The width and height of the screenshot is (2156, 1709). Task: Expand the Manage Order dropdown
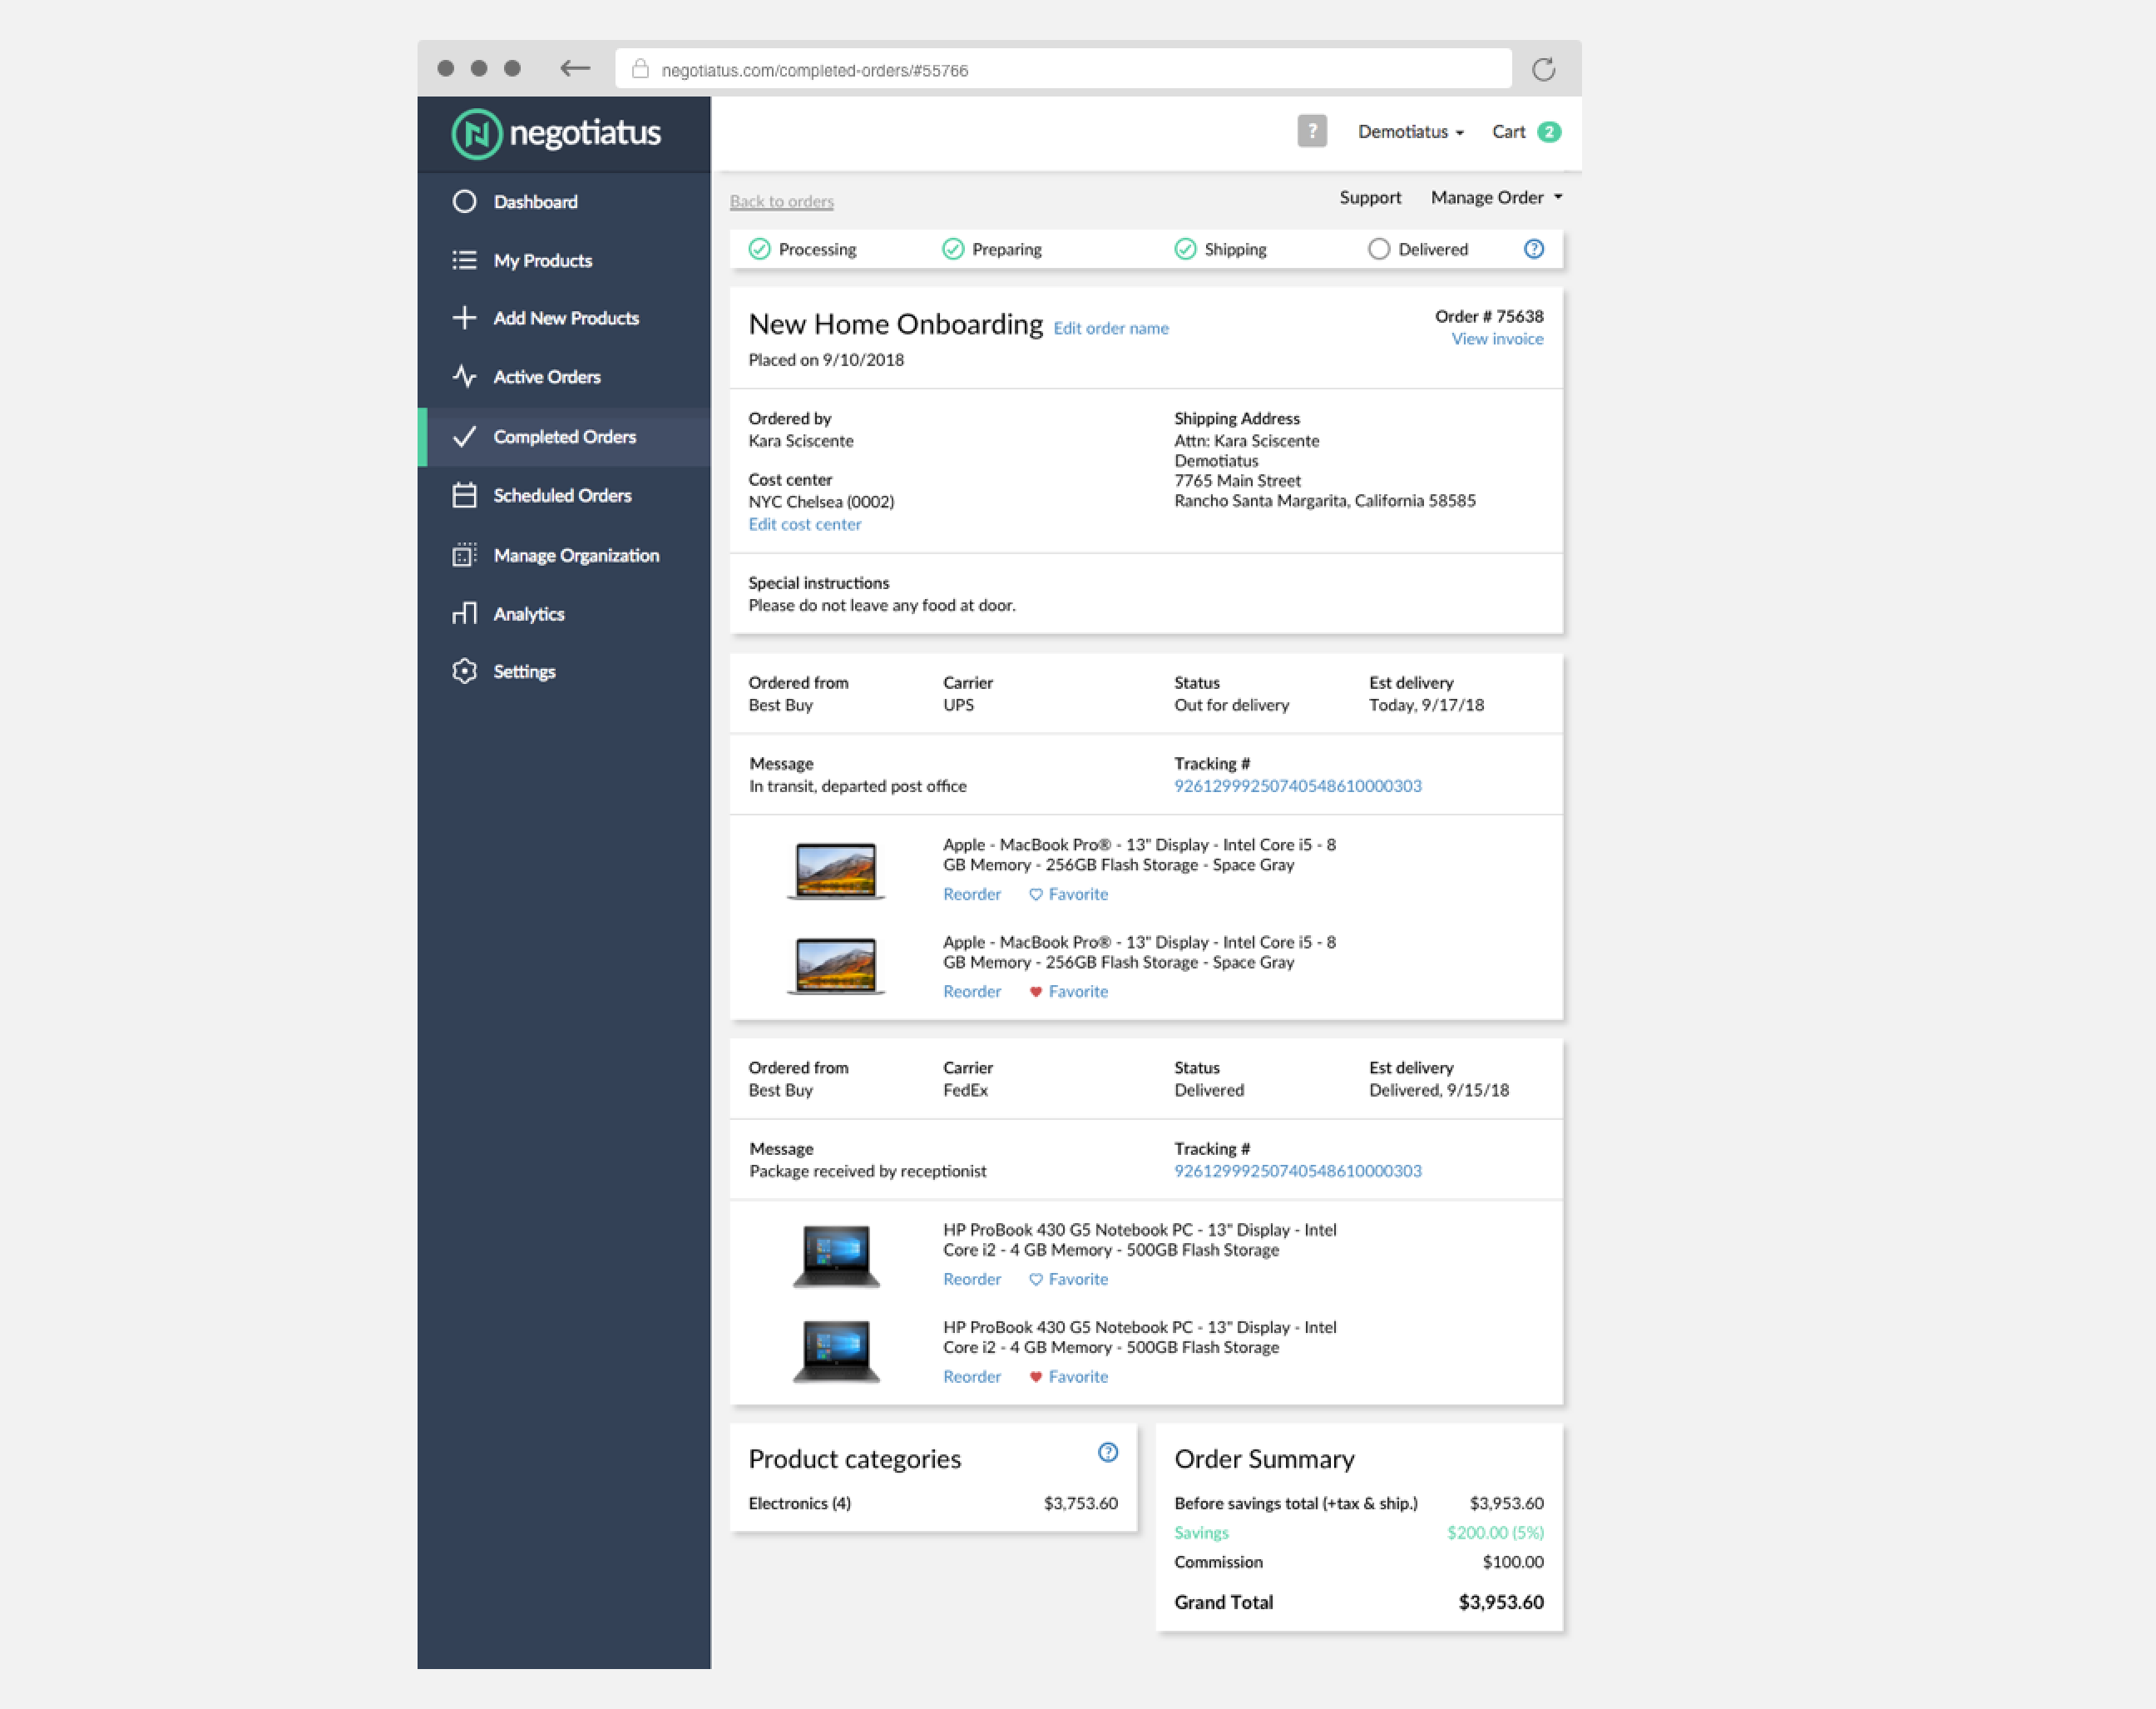[x=1496, y=198]
